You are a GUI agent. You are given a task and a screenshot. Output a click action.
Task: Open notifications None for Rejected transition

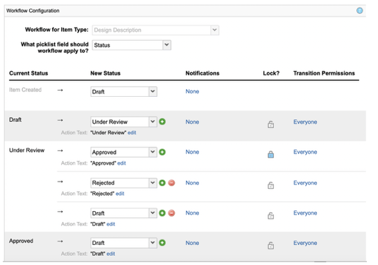192,183
